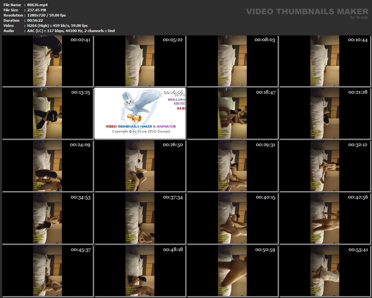Select the thumbnail stamped 00:05:22

pyautogui.click(x=140, y=61)
